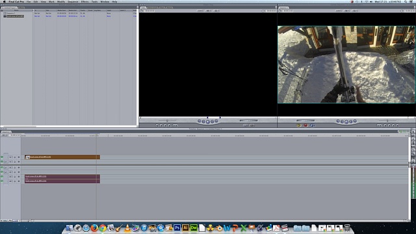The width and height of the screenshot is (416, 234).
Task: Click the Timeline current timecode field
Action: tap(14, 135)
